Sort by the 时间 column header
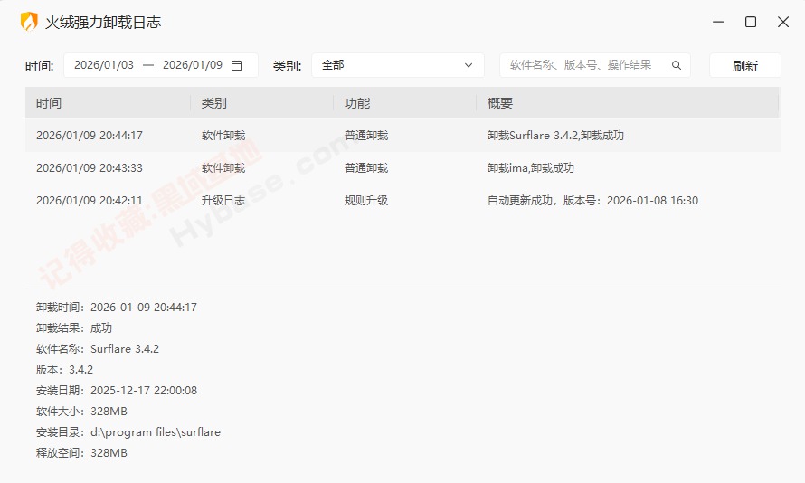Screen dimensions: 805x483 pos(49,103)
